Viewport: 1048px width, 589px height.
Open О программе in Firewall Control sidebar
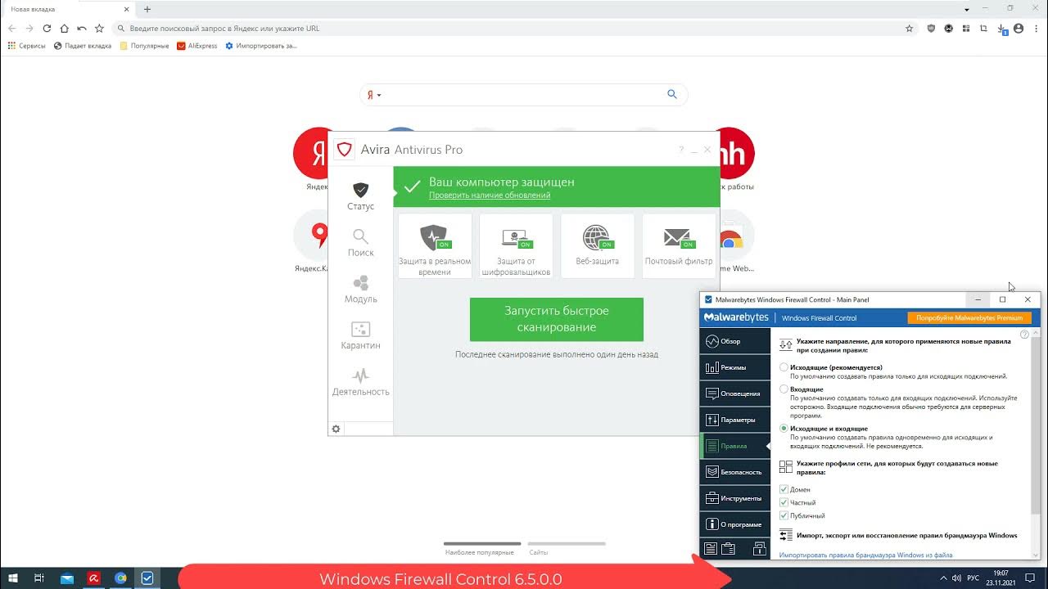point(735,524)
